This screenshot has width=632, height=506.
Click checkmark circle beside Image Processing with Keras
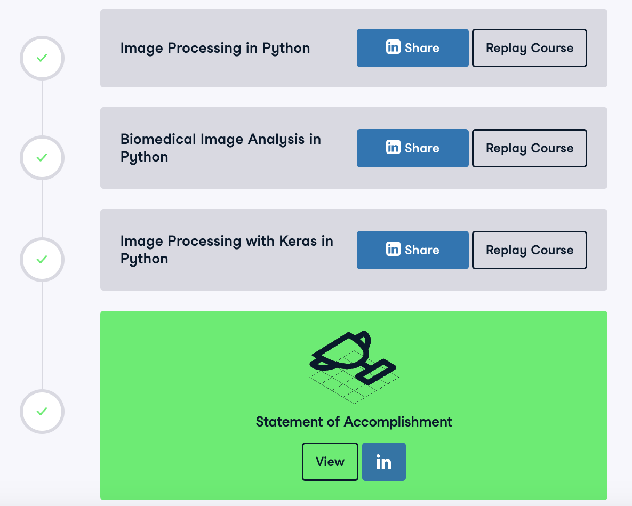pyautogui.click(x=42, y=260)
